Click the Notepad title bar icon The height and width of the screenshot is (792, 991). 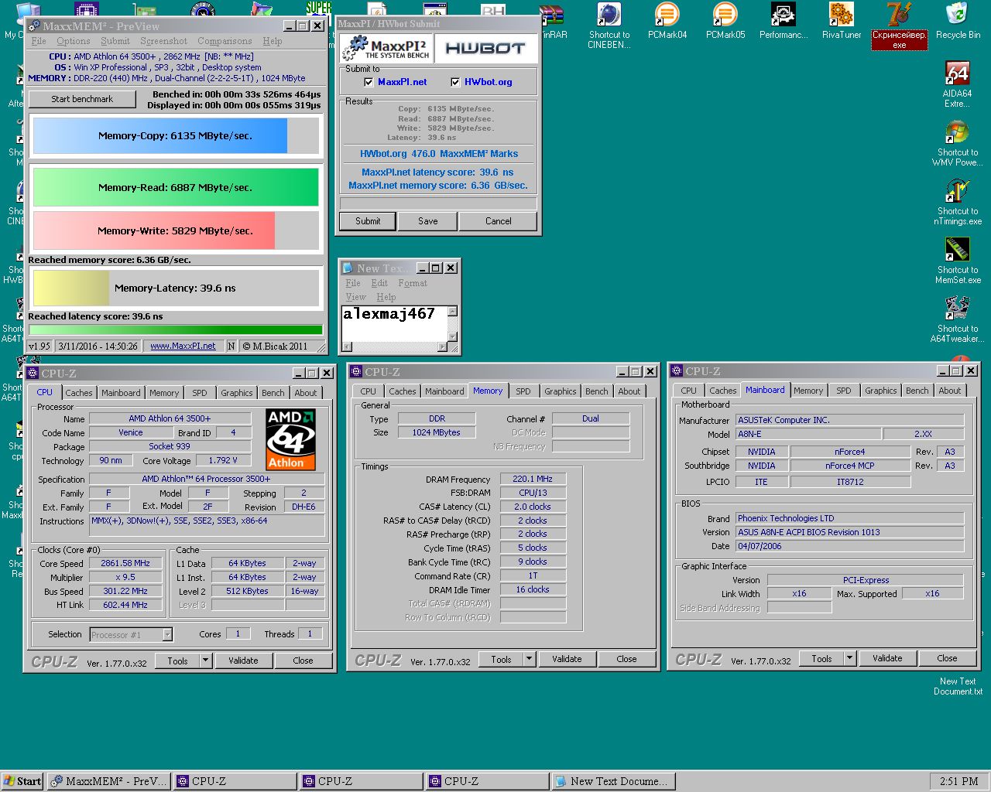coord(348,268)
